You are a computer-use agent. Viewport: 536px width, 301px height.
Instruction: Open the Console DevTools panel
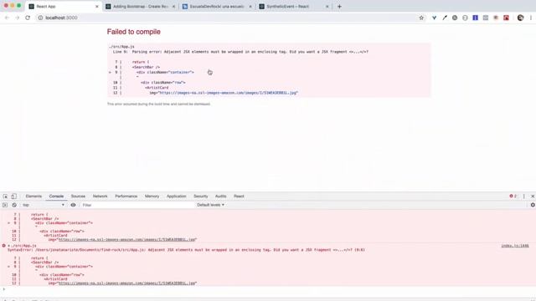click(x=56, y=196)
